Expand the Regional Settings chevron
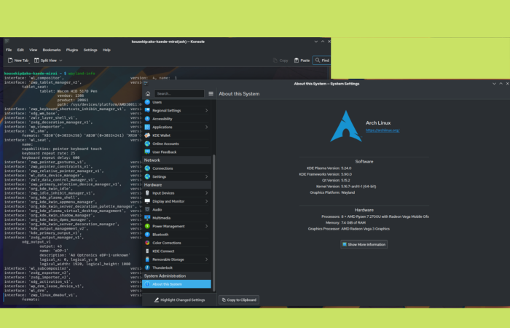This screenshot has width=510, height=328. pos(206,110)
